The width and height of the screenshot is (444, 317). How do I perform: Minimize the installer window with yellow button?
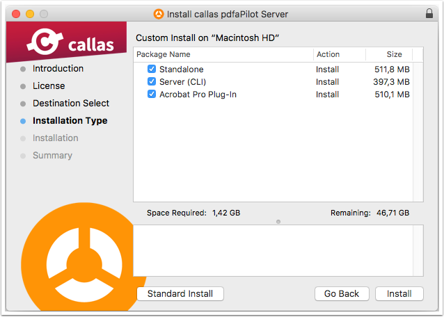click(x=30, y=14)
